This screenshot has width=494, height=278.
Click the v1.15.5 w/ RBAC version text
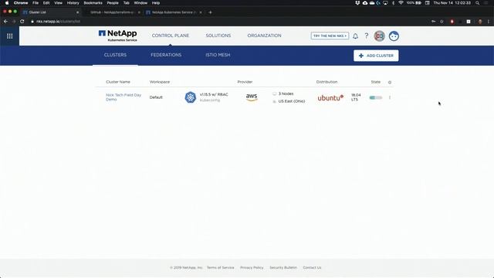pos(214,94)
